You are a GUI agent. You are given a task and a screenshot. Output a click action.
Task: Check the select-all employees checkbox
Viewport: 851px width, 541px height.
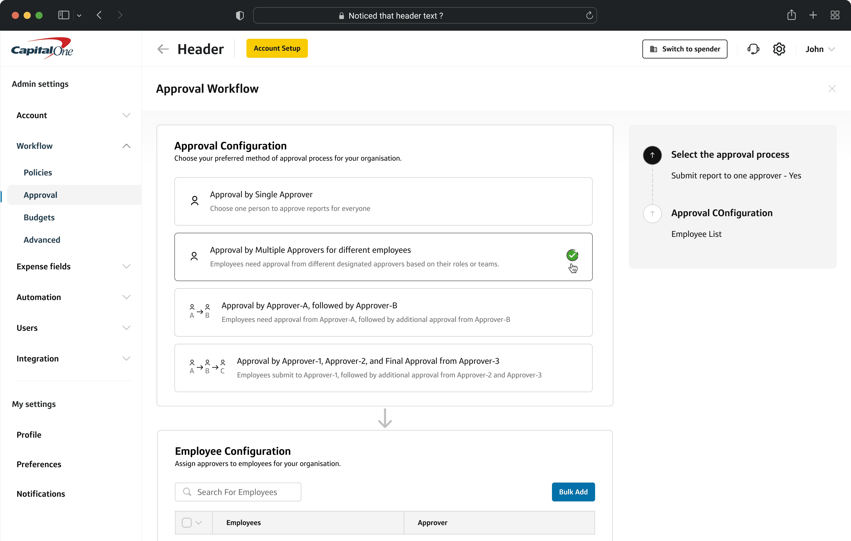(186, 522)
